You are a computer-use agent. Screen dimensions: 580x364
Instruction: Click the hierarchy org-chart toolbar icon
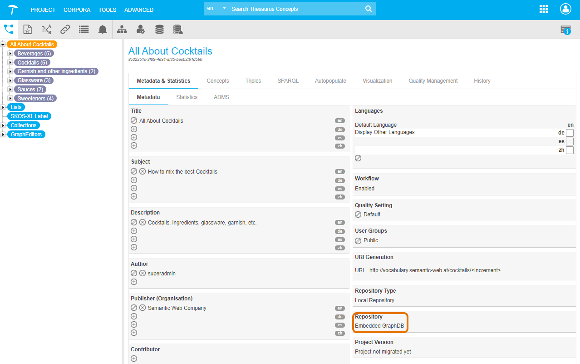click(x=122, y=30)
